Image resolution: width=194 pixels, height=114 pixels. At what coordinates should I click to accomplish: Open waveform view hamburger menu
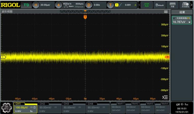pyautogui.click(x=166, y=12)
